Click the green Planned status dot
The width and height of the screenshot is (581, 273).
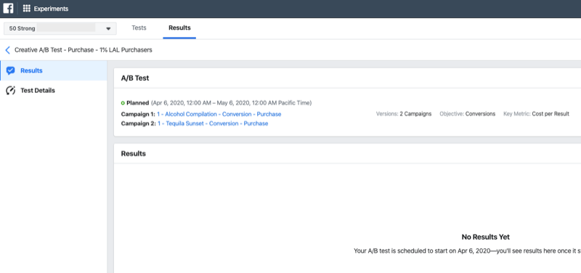pyautogui.click(x=123, y=103)
